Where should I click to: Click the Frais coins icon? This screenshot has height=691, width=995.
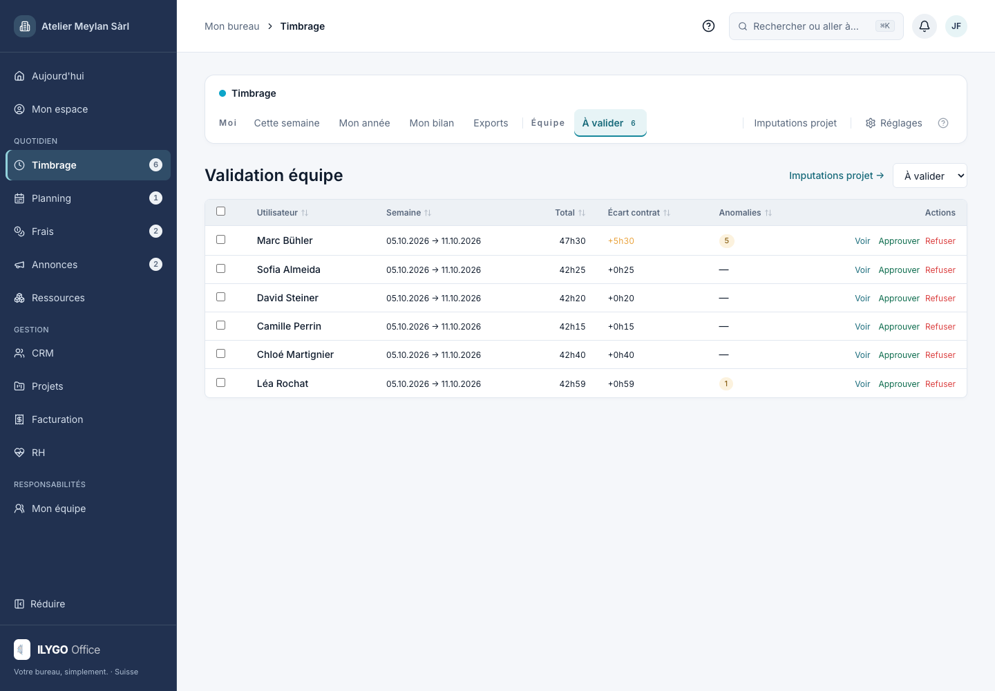[x=19, y=231]
